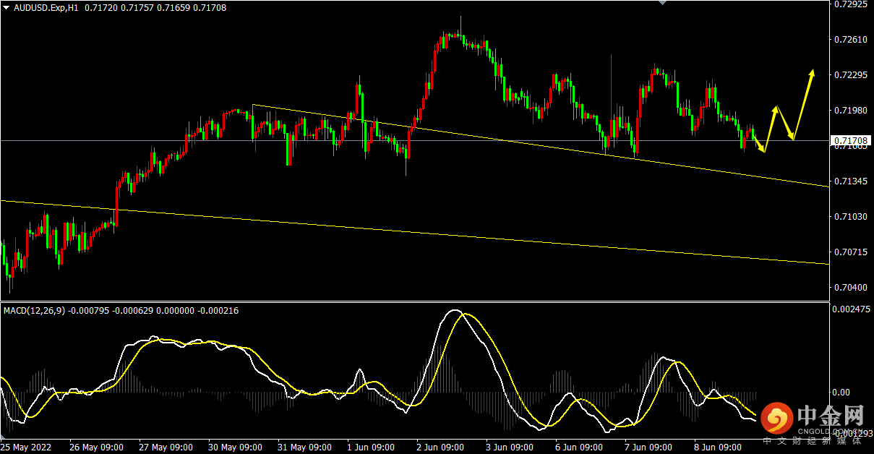Viewport: 874px width, 454px height.
Task: Select the 27 May 09:00 time label
Action: [166, 447]
